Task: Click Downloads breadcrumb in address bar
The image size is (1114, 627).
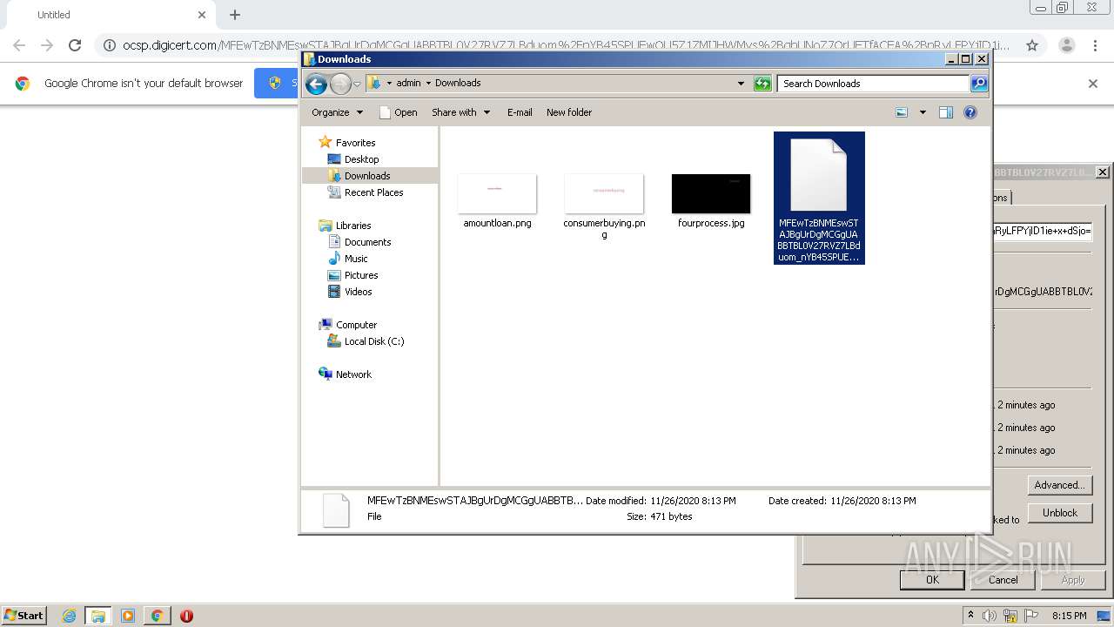Action: click(458, 84)
